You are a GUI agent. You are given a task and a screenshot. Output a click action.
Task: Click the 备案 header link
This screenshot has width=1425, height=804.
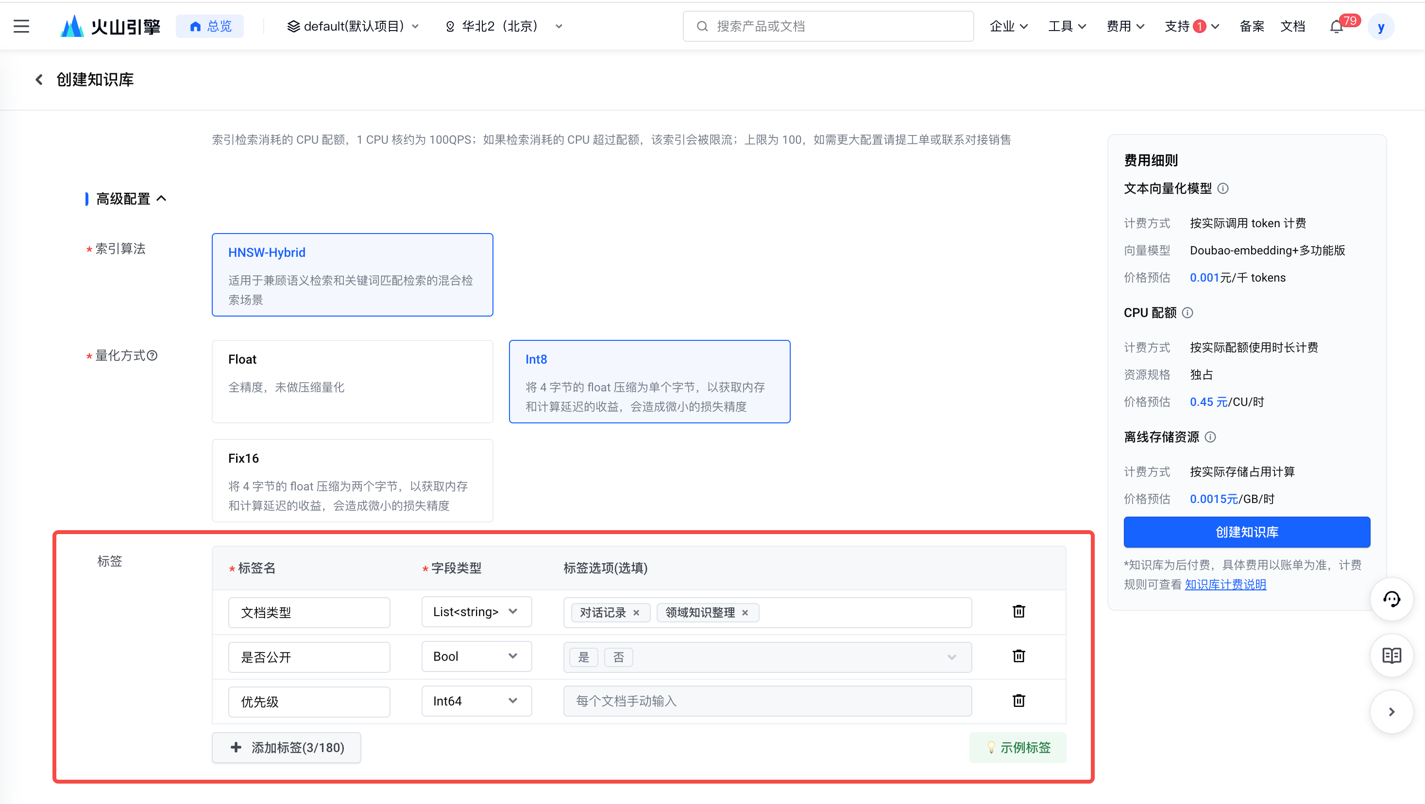pyautogui.click(x=1252, y=26)
